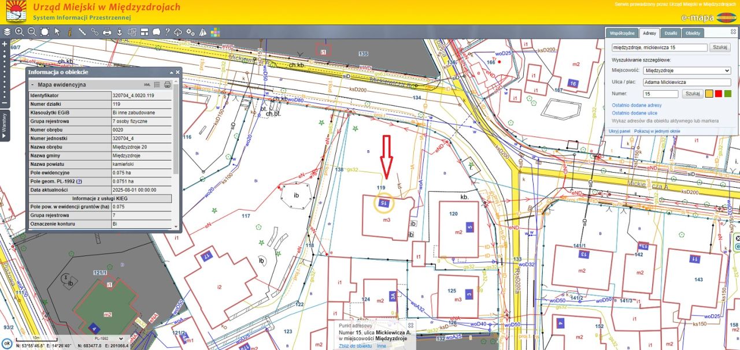Collapse the Informacja o obiekcie panel
This screenshot has height=350, width=740.
(x=171, y=72)
